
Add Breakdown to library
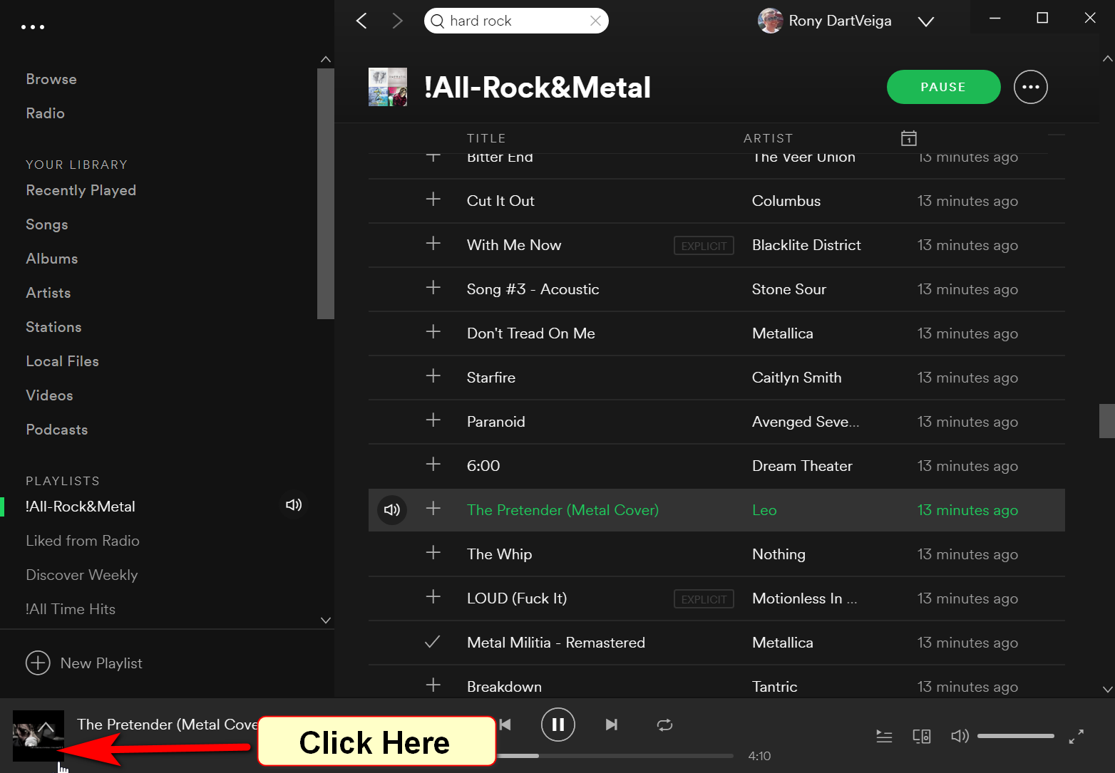[x=433, y=685]
